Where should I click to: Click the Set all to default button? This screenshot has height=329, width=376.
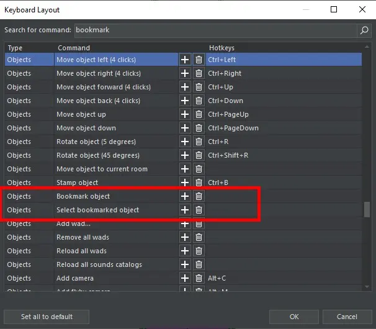pyautogui.click(x=47, y=317)
